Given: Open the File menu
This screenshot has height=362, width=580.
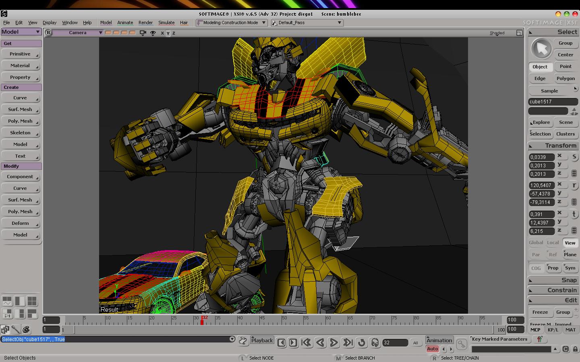Looking at the screenshot, I should point(6,23).
